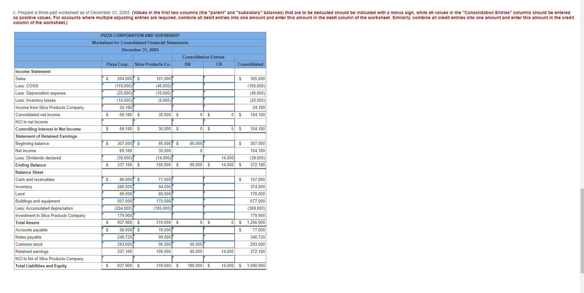Image resolution: width=584 pixels, height=293 pixels.
Task: Click the marker on Common stock 293,000 cell
Action: (103, 243)
